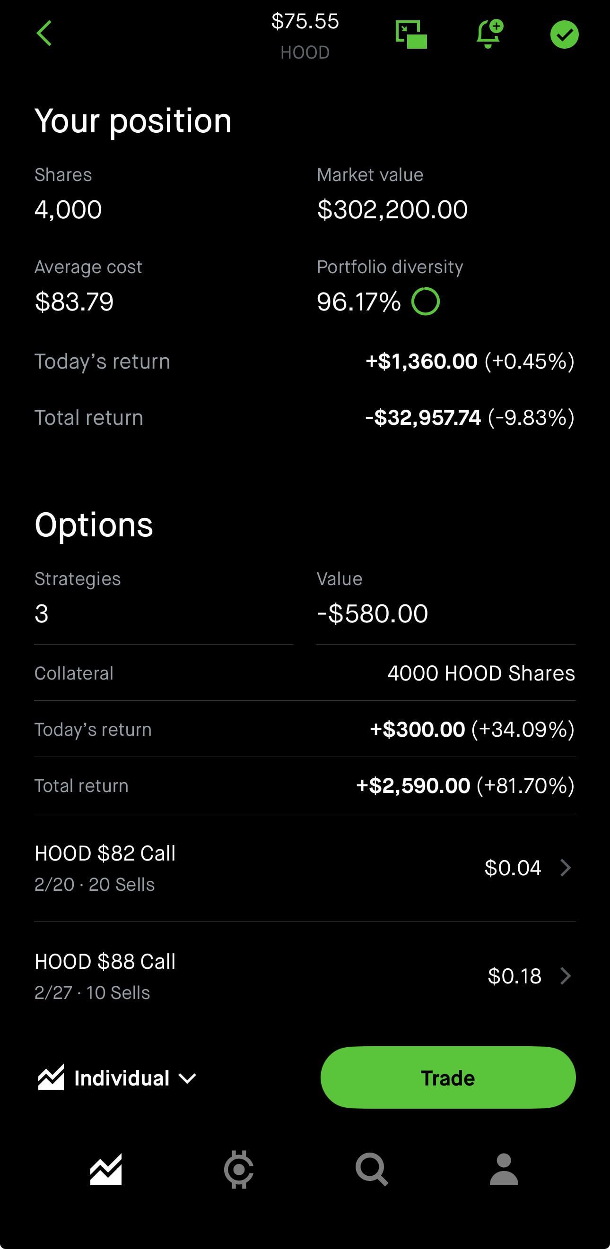Open the picture-in-picture chart icon

[411, 34]
